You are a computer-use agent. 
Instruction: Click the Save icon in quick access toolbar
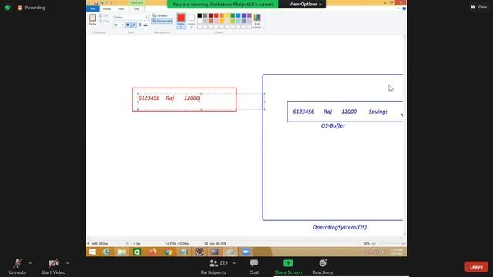pos(96,3)
